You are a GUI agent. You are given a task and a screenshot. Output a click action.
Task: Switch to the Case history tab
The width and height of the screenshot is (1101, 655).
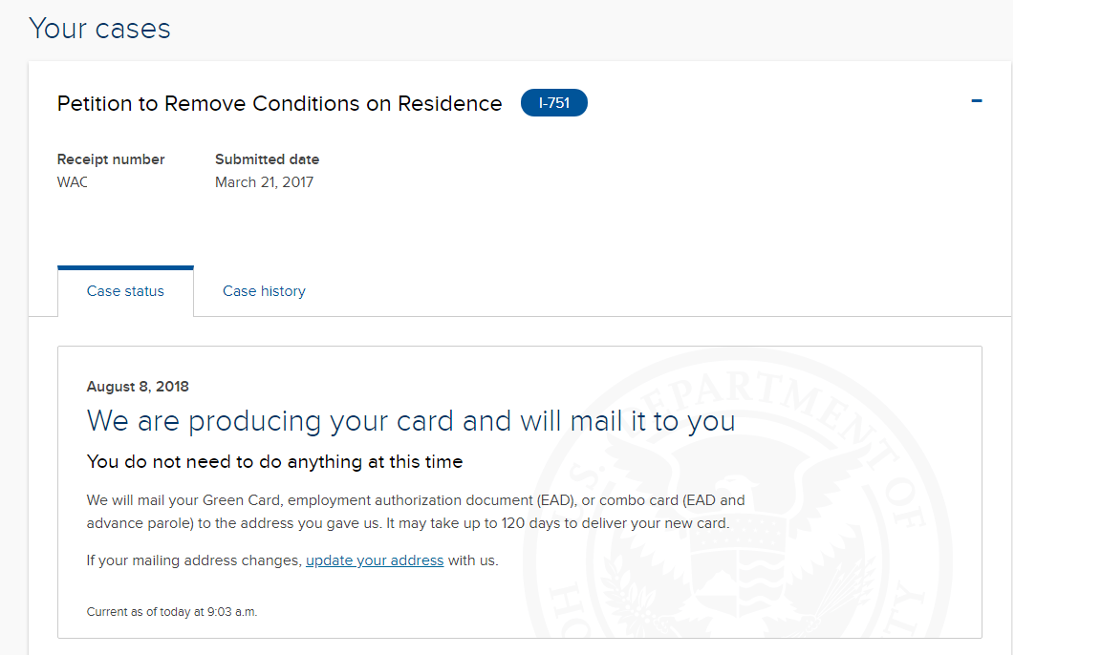click(264, 291)
